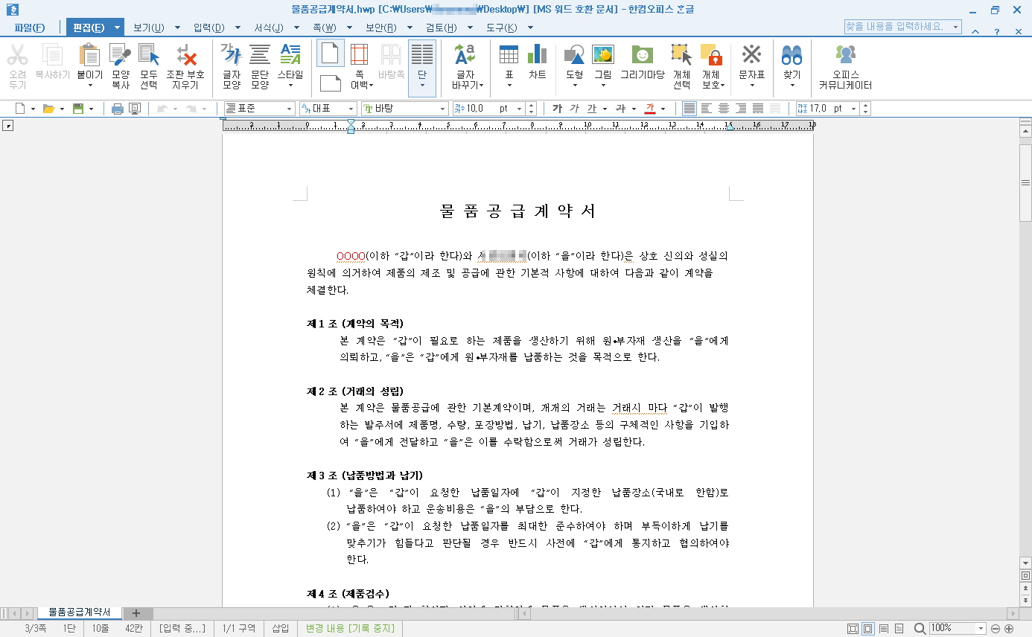Image resolution: width=1032 pixels, height=637 pixels.
Task: Select the portrait page orientation icon
Action: (330, 54)
